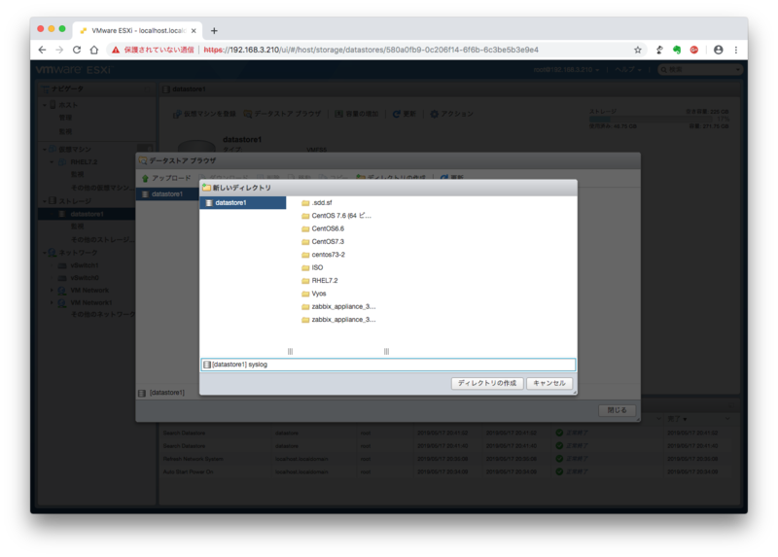Select datastore1 in new directory dialog tree
This screenshot has height=557, width=778.
(x=242, y=203)
